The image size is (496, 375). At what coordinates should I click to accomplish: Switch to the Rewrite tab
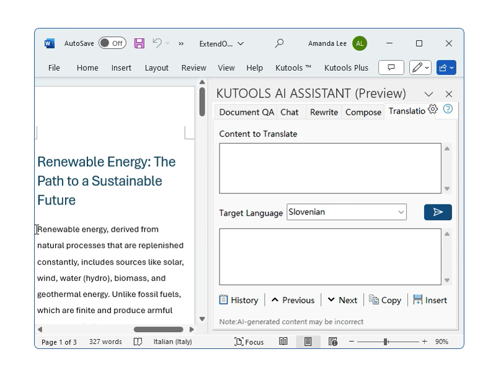pyautogui.click(x=324, y=112)
